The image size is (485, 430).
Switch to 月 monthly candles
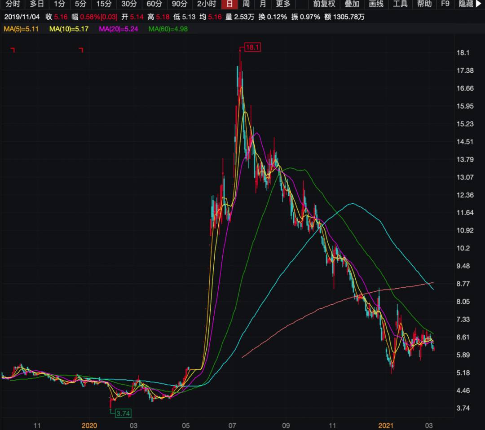(263, 4)
